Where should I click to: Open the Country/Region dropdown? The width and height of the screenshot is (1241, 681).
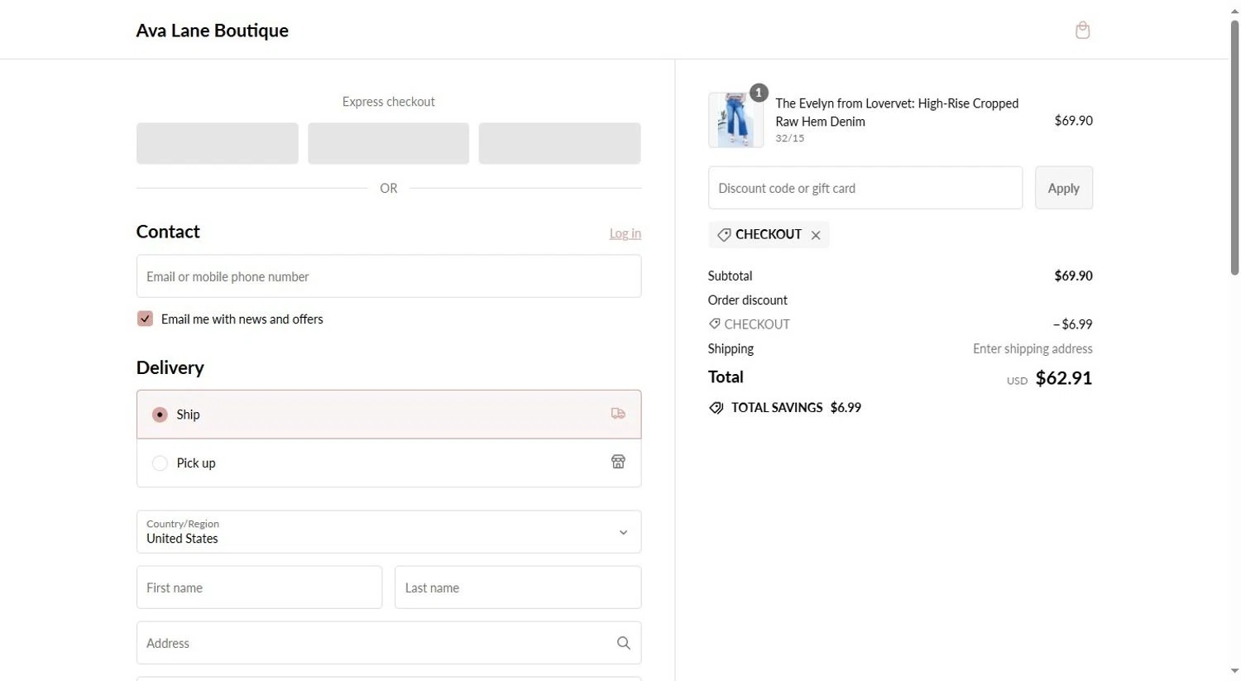pos(388,531)
